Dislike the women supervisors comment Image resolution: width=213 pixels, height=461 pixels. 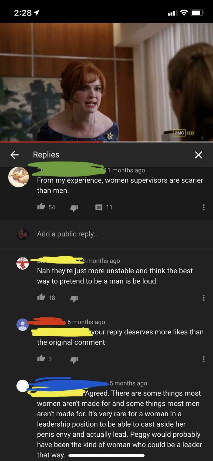tap(74, 208)
